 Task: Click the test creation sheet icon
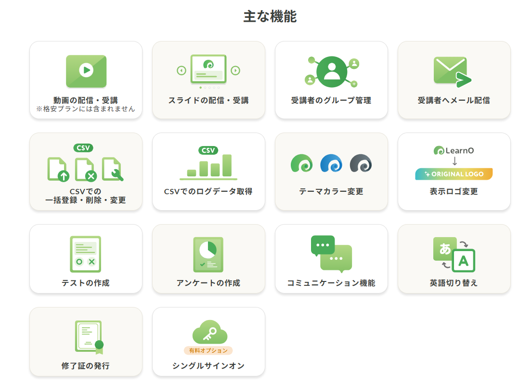[x=85, y=254]
